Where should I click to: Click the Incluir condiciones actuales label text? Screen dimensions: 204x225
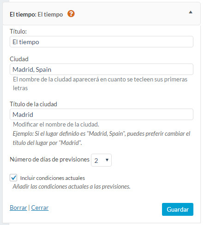[x=53, y=178]
